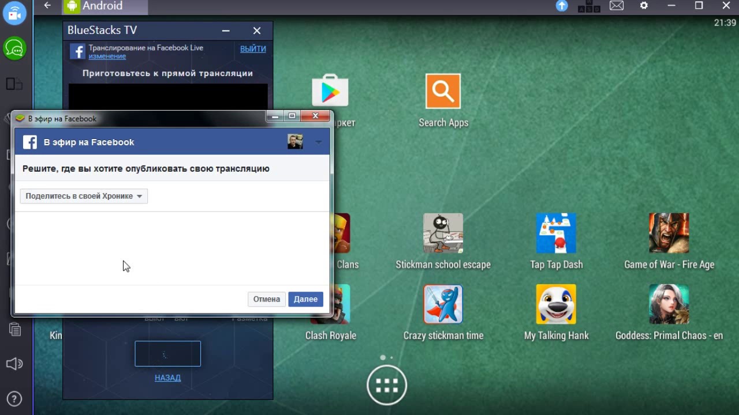739x415 pixels.
Task: Click the 'НАЗАД' link
Action: 167,378
